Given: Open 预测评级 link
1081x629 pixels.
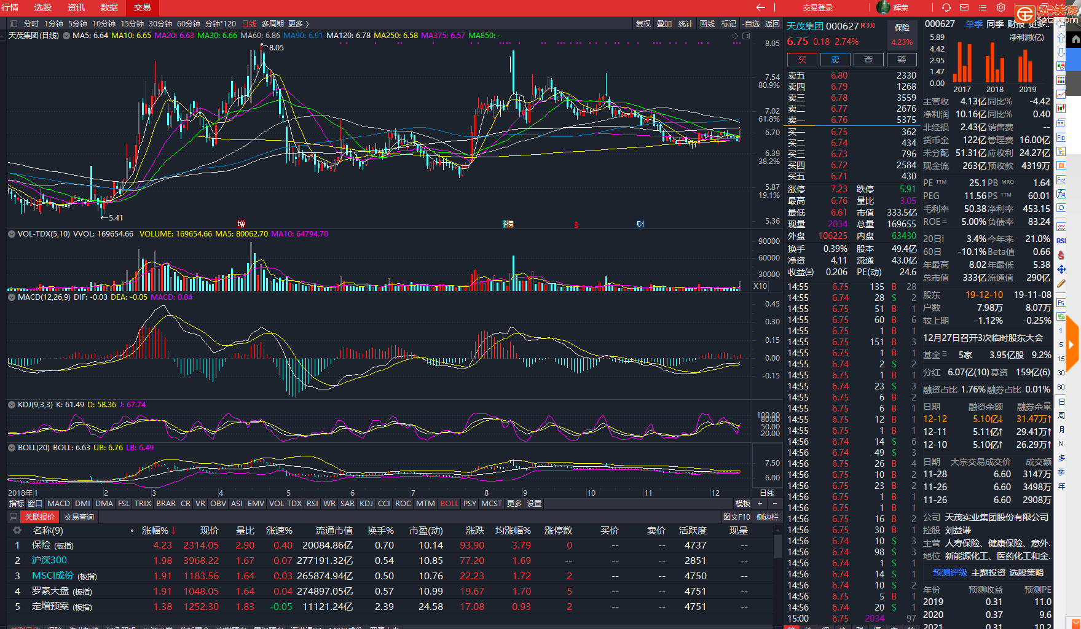Looking at the screenshot, I should pos(949,572).
